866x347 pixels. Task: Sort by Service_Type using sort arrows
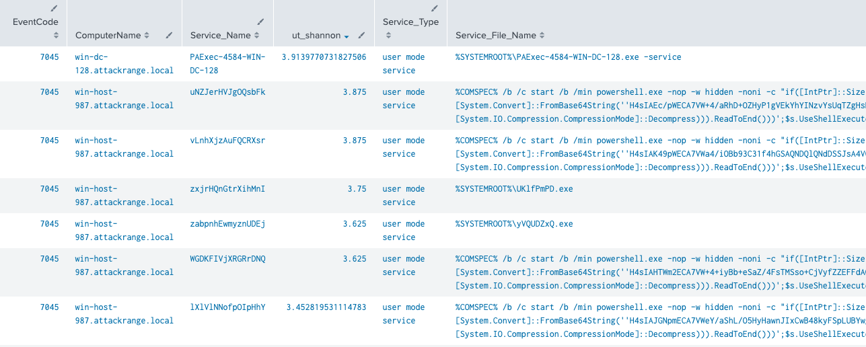[386, 35]
